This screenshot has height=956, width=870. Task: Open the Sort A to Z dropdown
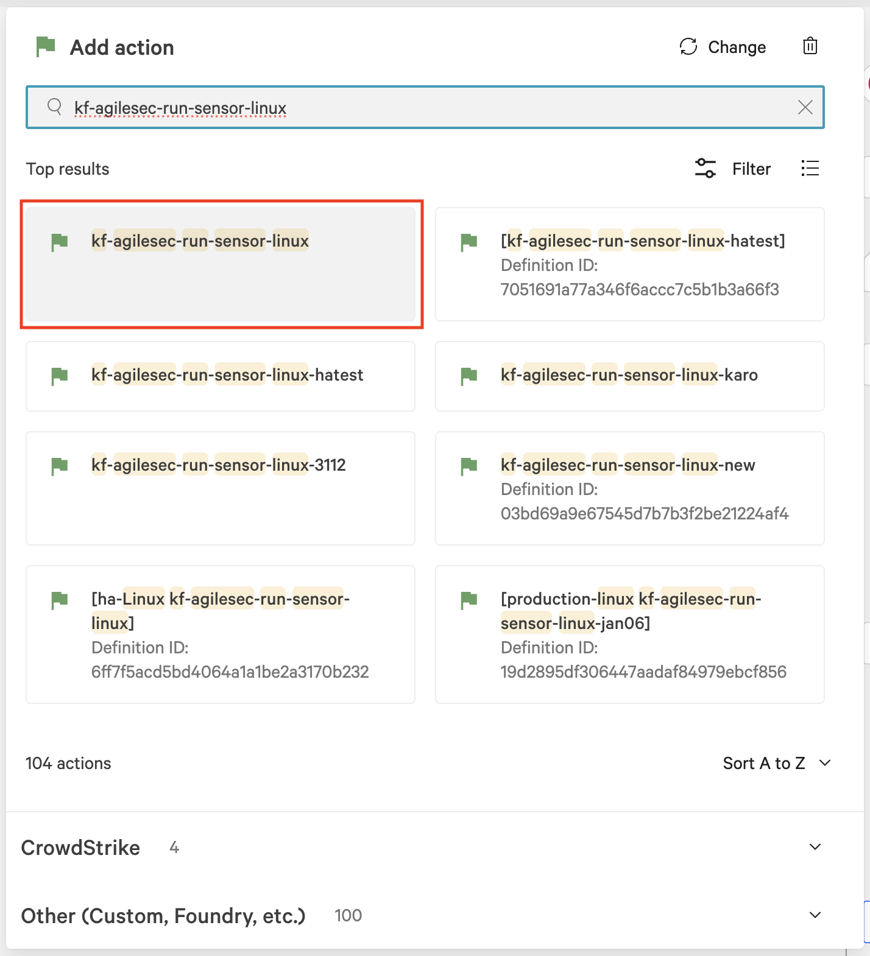point(776,764)
